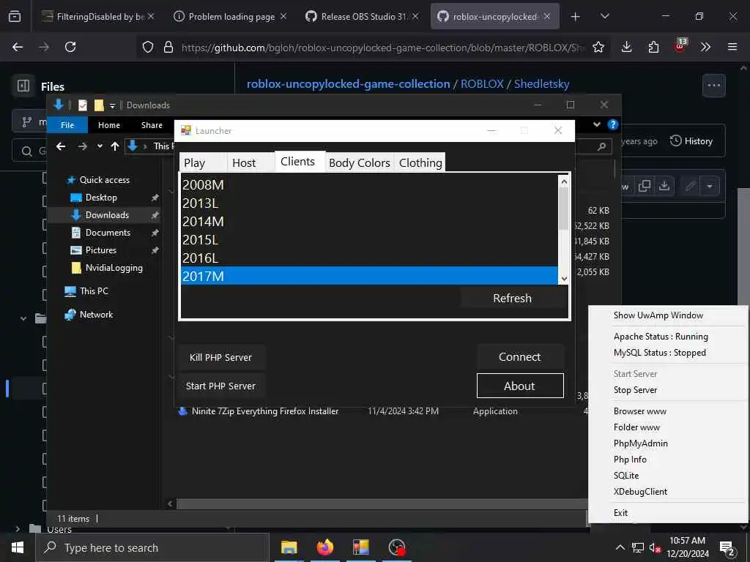
Task: Open the new tab plus button
Action: coord(576,17)
